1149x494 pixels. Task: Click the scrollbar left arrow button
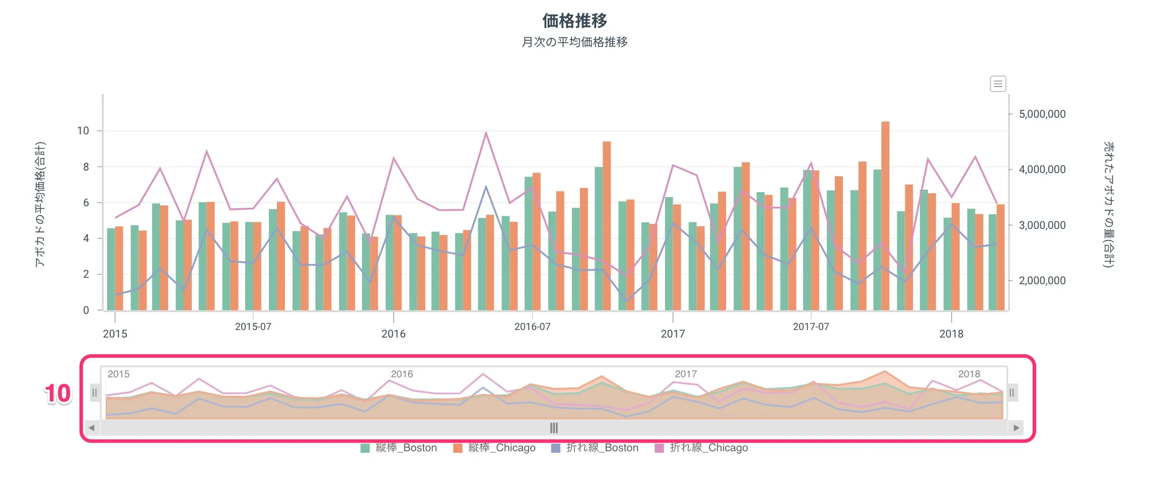point(92,428)
